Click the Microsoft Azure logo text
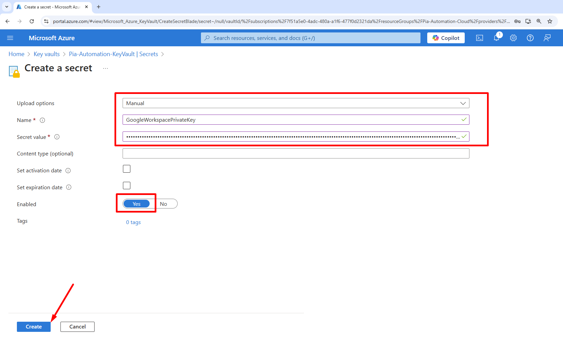This screenshot has width=563, height=343. tap(52, 38)
